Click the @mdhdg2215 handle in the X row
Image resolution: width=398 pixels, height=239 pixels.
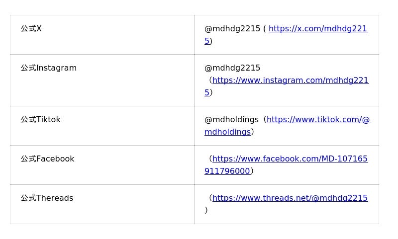coord(232,29)
